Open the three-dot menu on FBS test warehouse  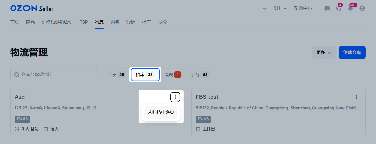tap(356, 97)
